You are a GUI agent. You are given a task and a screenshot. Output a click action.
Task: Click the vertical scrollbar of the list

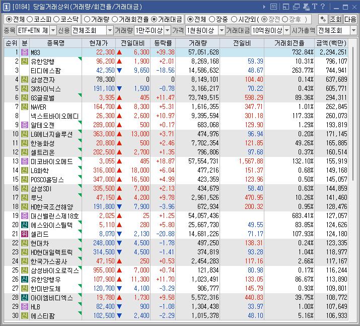(352, 114)
